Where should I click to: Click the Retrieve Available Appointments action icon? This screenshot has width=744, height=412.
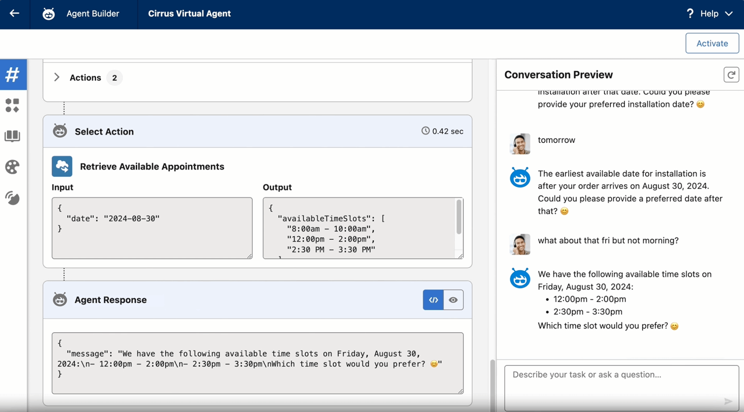click(62, 166)
